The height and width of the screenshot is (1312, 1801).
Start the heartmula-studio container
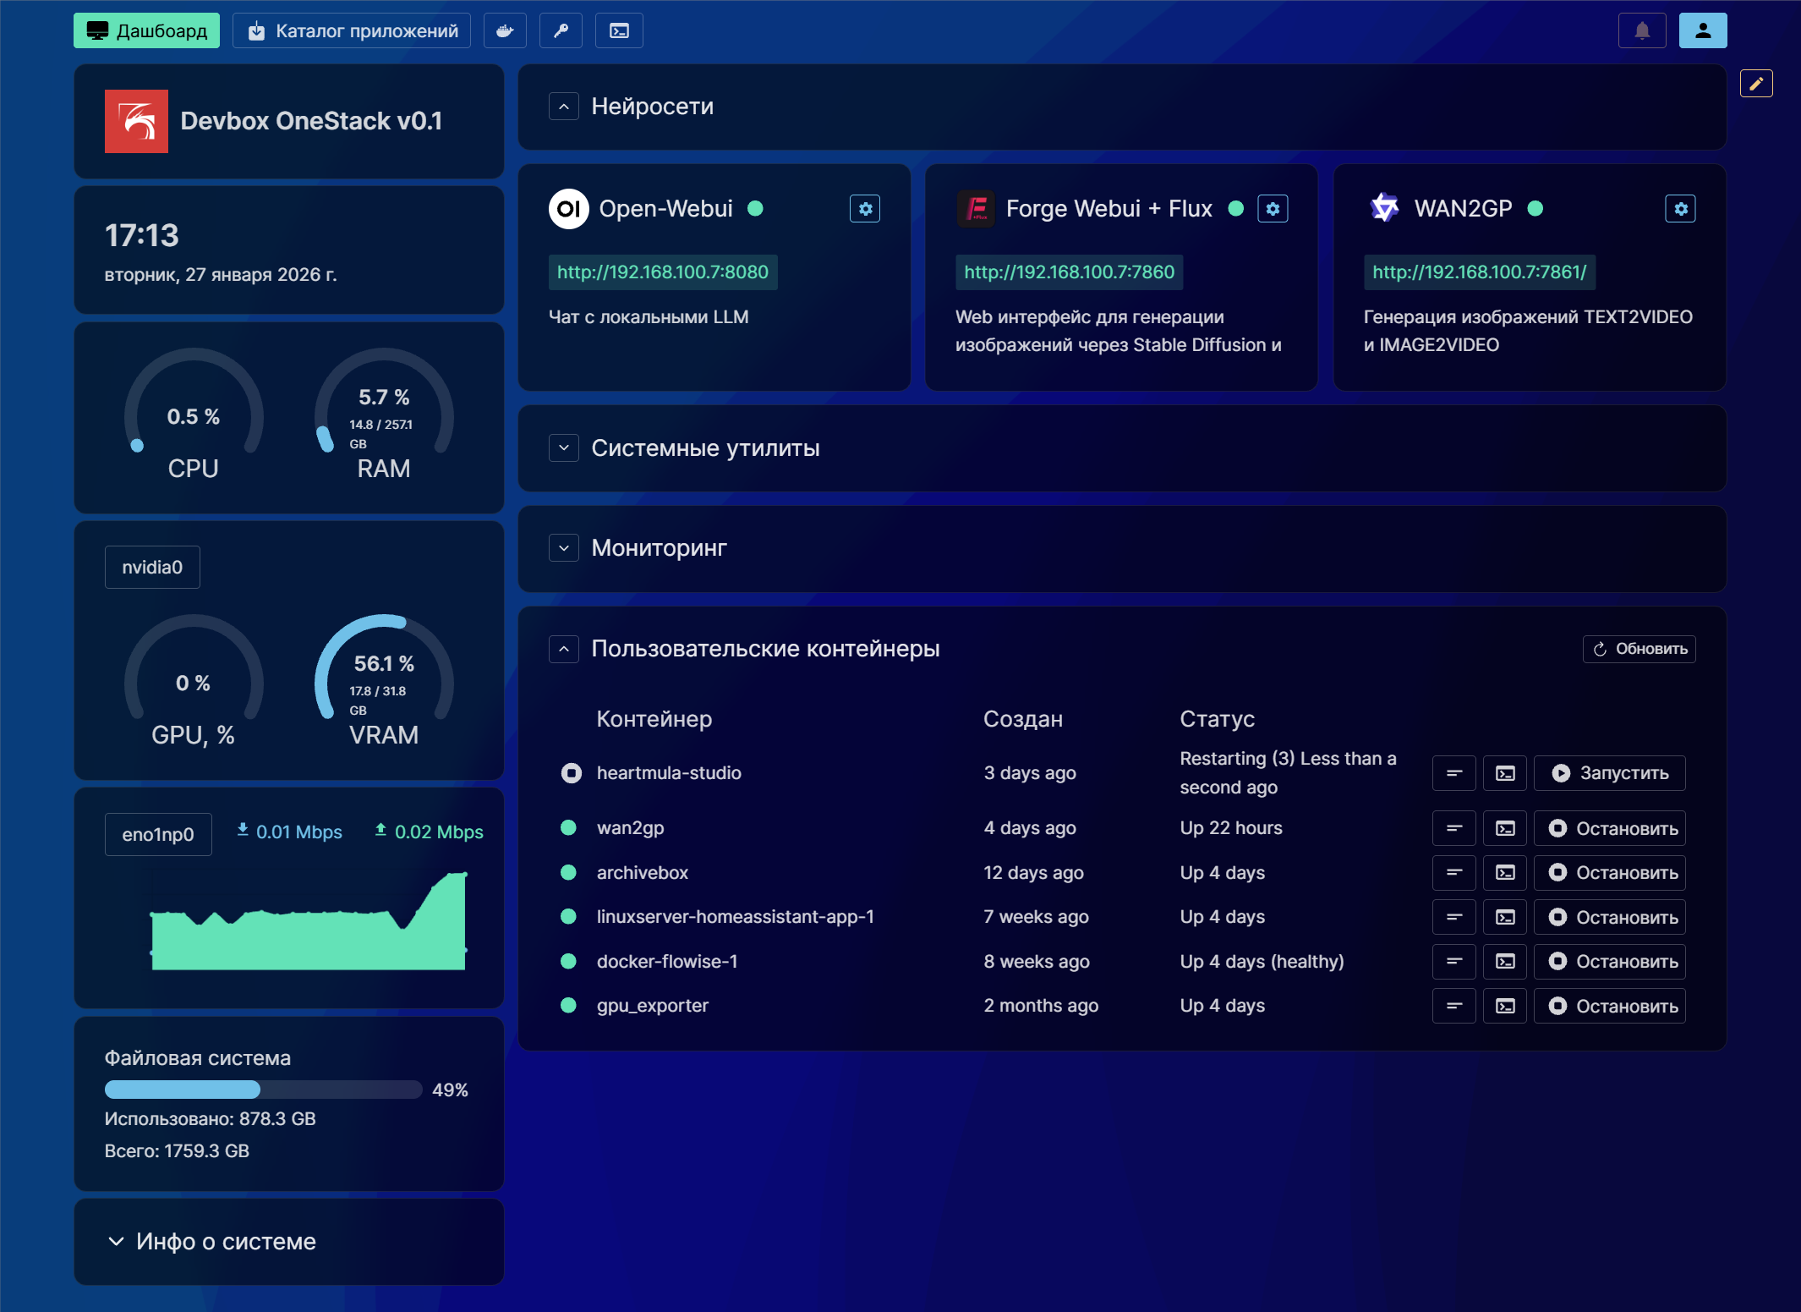1610,773
